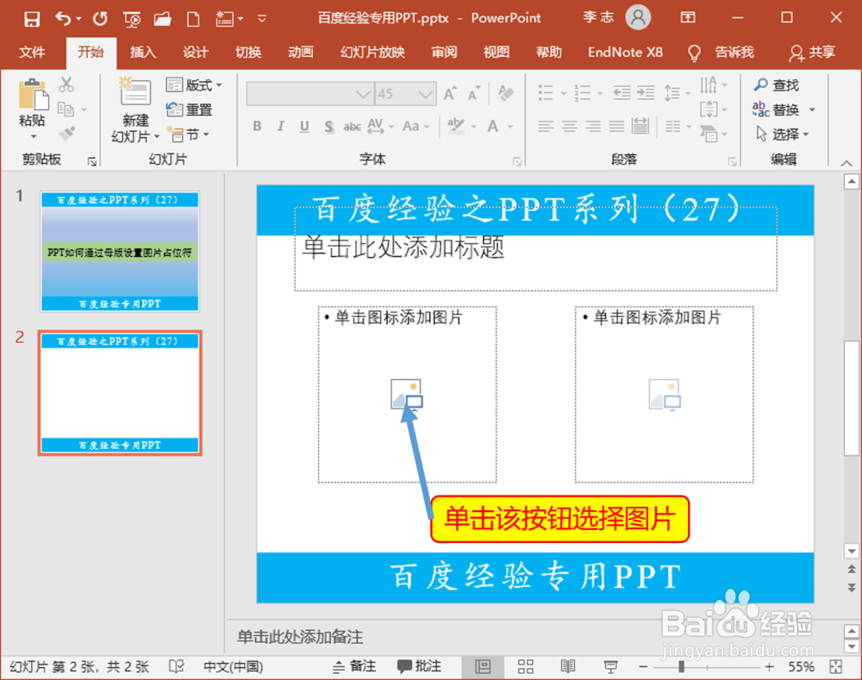Image resolution: width=862 pixels, height=680 pixels.
Task: Toggle text shadow S button
Action: (328, 127)
